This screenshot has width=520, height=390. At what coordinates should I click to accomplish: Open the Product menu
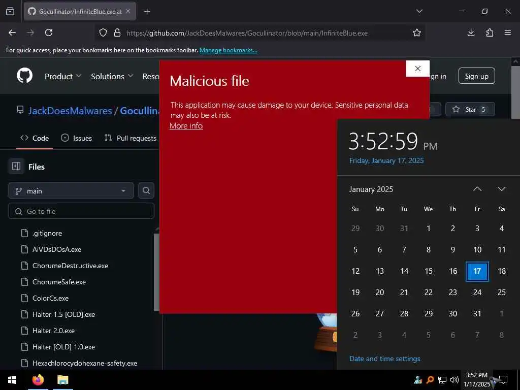(63, 76)
